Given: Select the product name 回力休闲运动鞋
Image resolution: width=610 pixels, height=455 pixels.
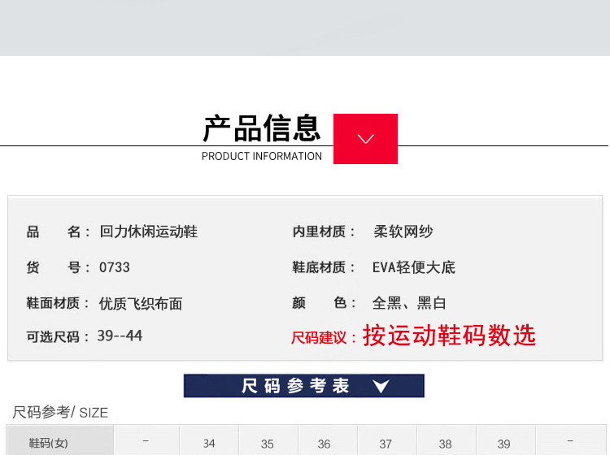Looking at the screenshot, I should pos(148,232).
